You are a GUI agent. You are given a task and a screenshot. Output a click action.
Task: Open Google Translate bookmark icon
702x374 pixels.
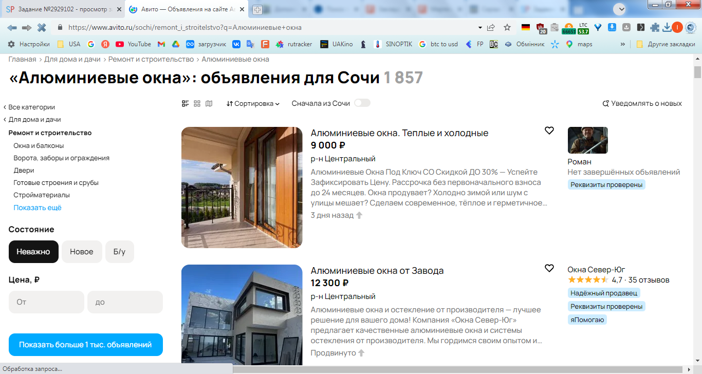251,44
